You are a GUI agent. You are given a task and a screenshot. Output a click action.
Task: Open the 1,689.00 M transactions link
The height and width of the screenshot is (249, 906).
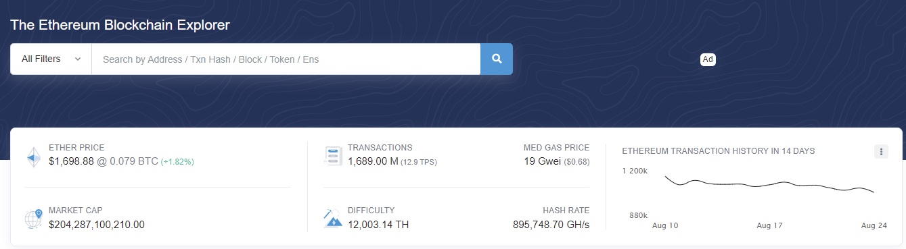tap(373, 161)
